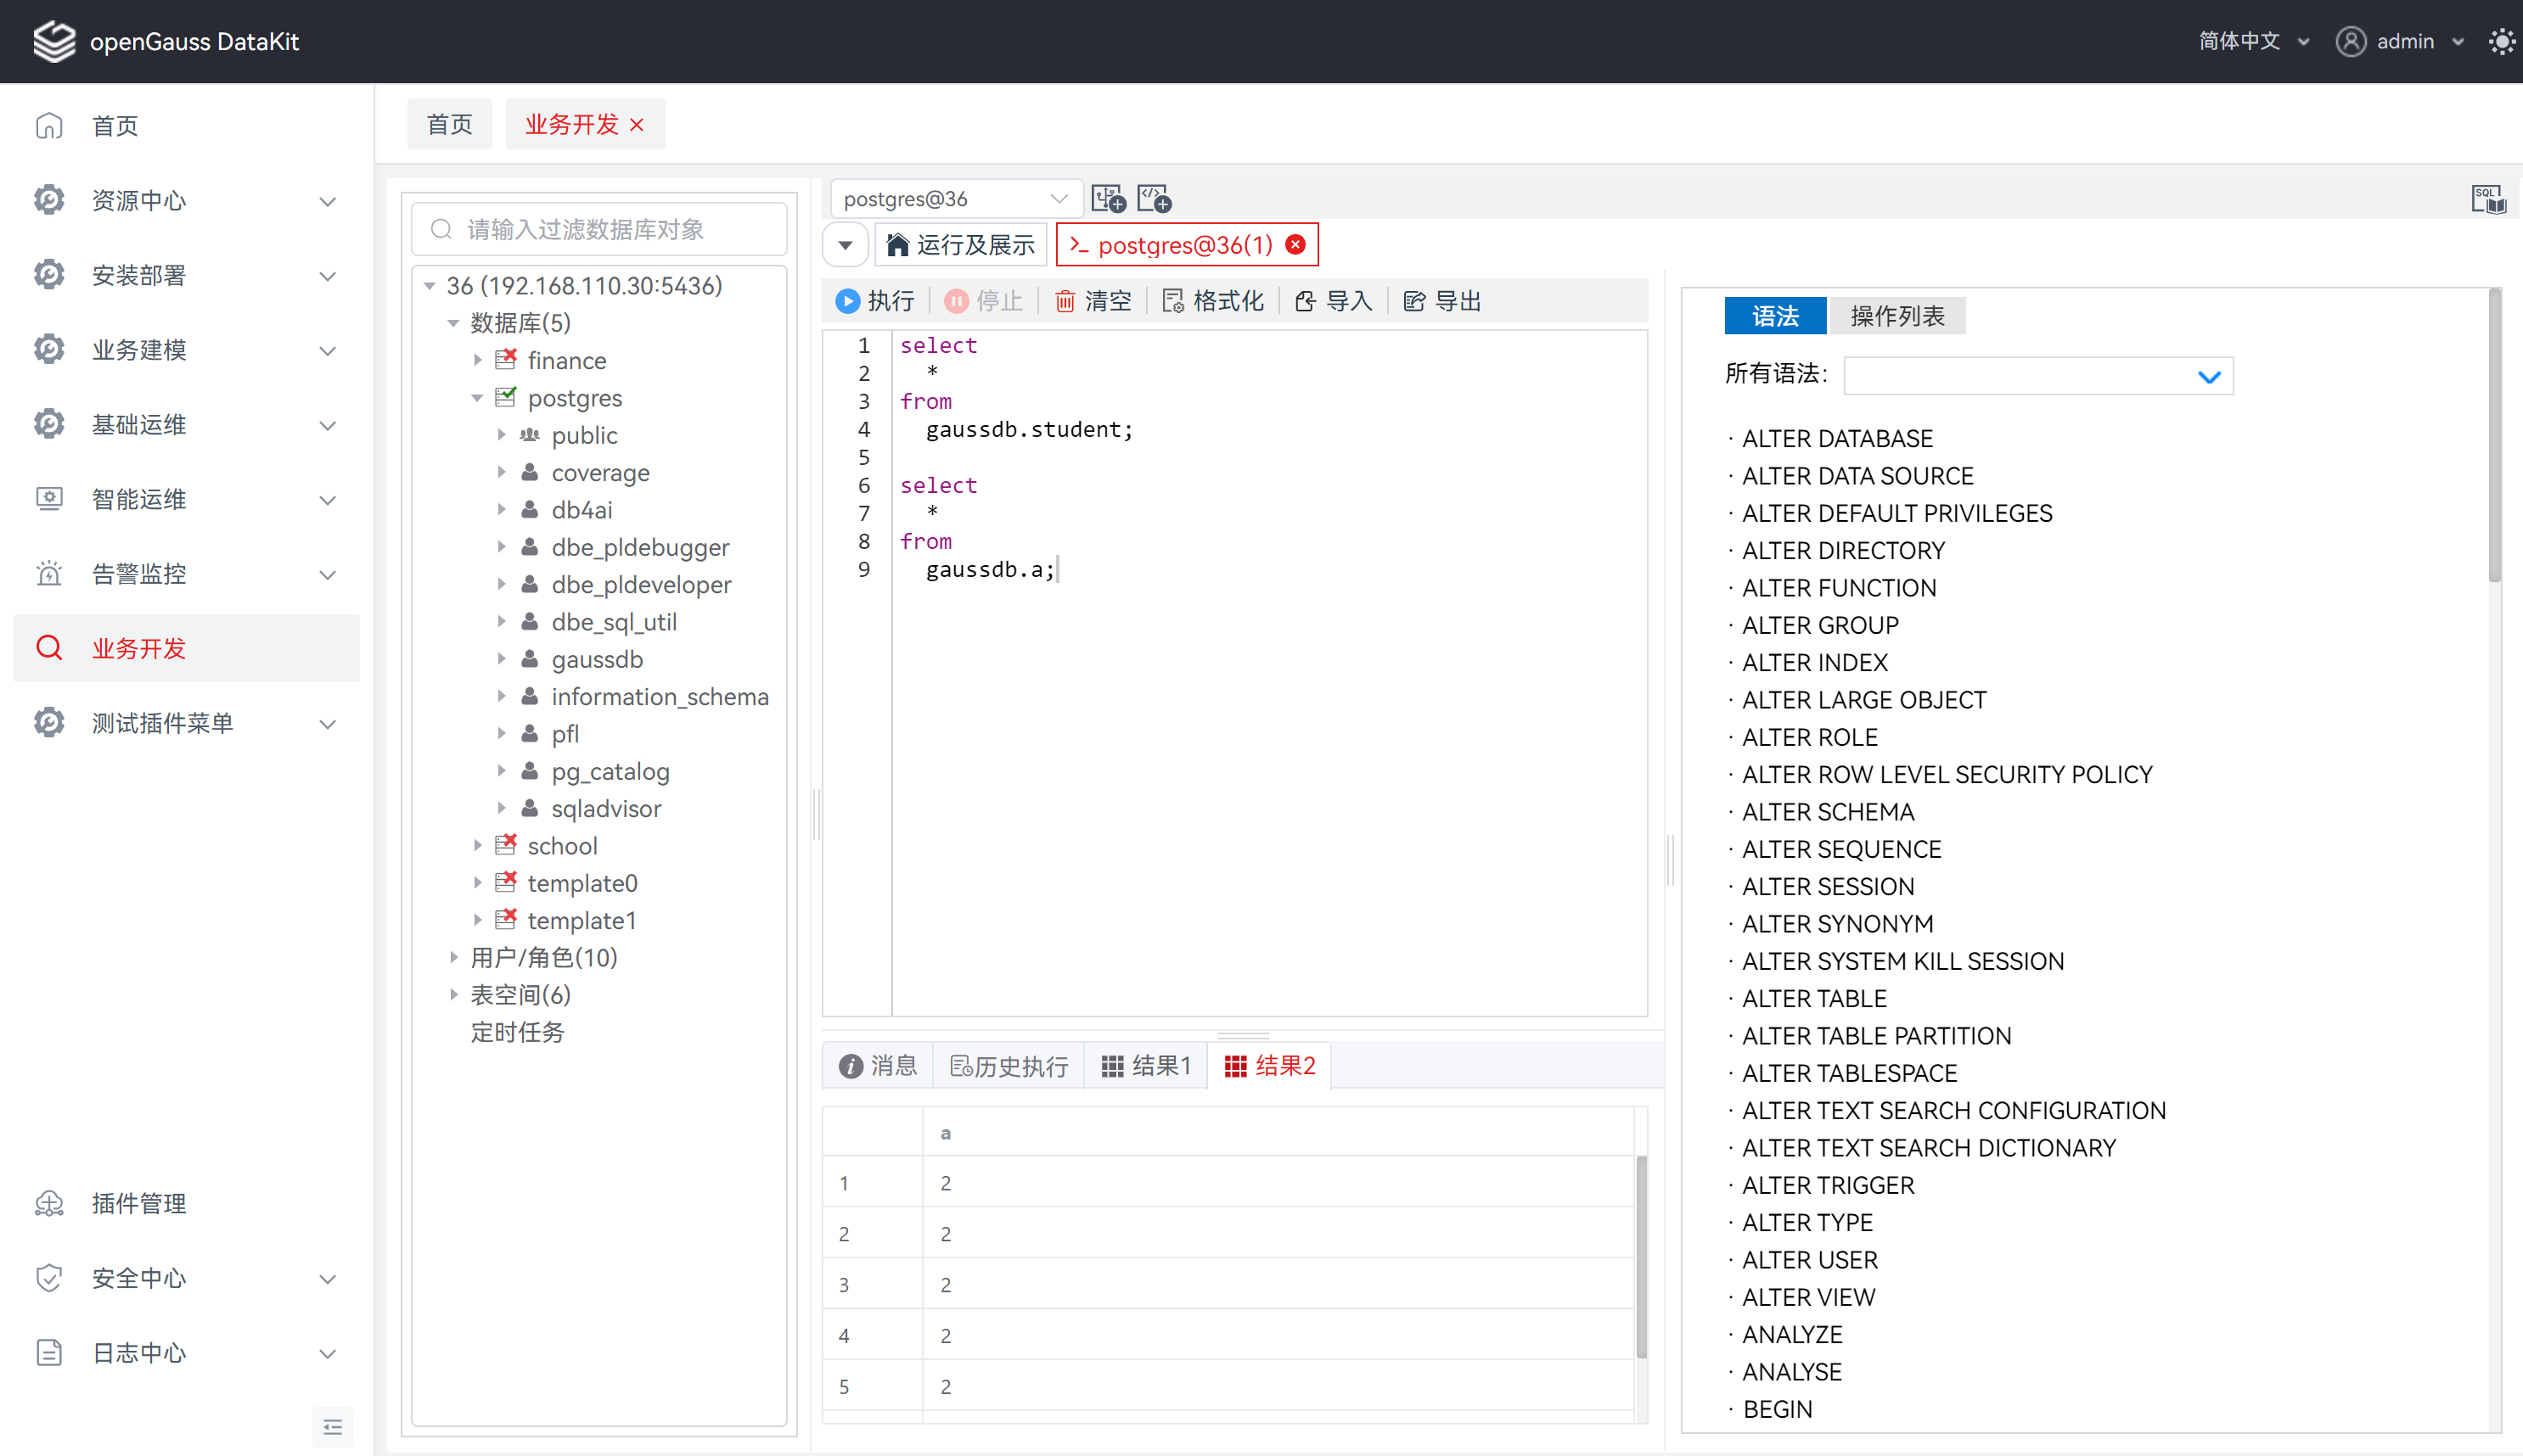Click the 导入 import button

click(x=1334, y=301)
